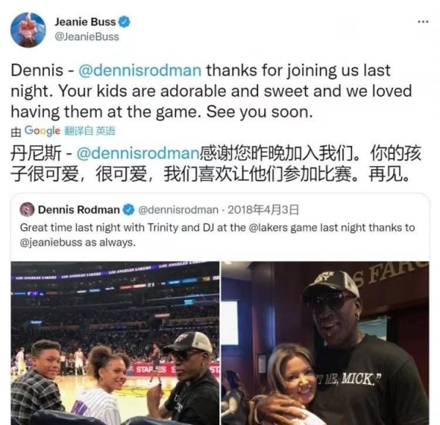440x425 pixels.
Task: Open Dennis Rodman's small avatar in quoted tweet
Action: point(27,210)
